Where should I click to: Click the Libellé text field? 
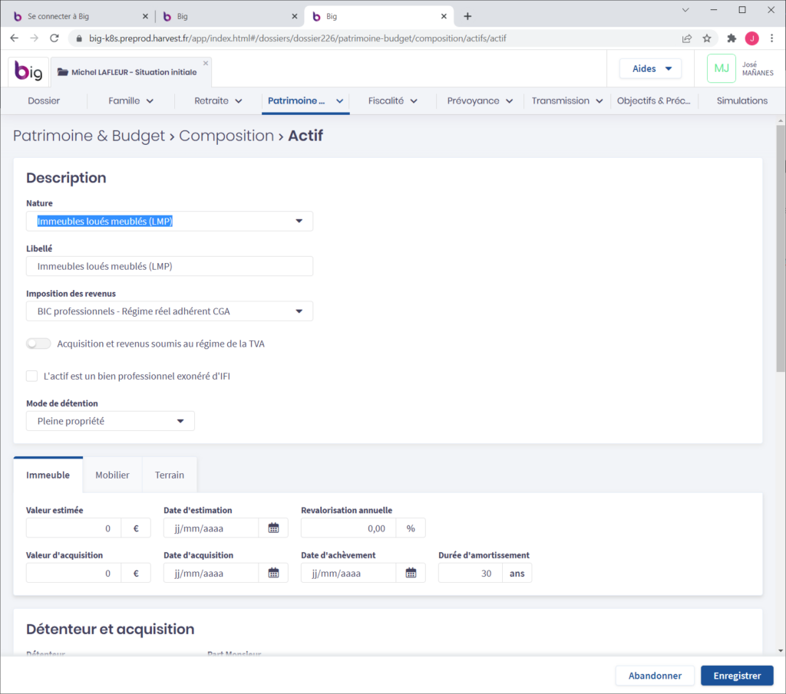pyautogui.click(x=170, y=266)
